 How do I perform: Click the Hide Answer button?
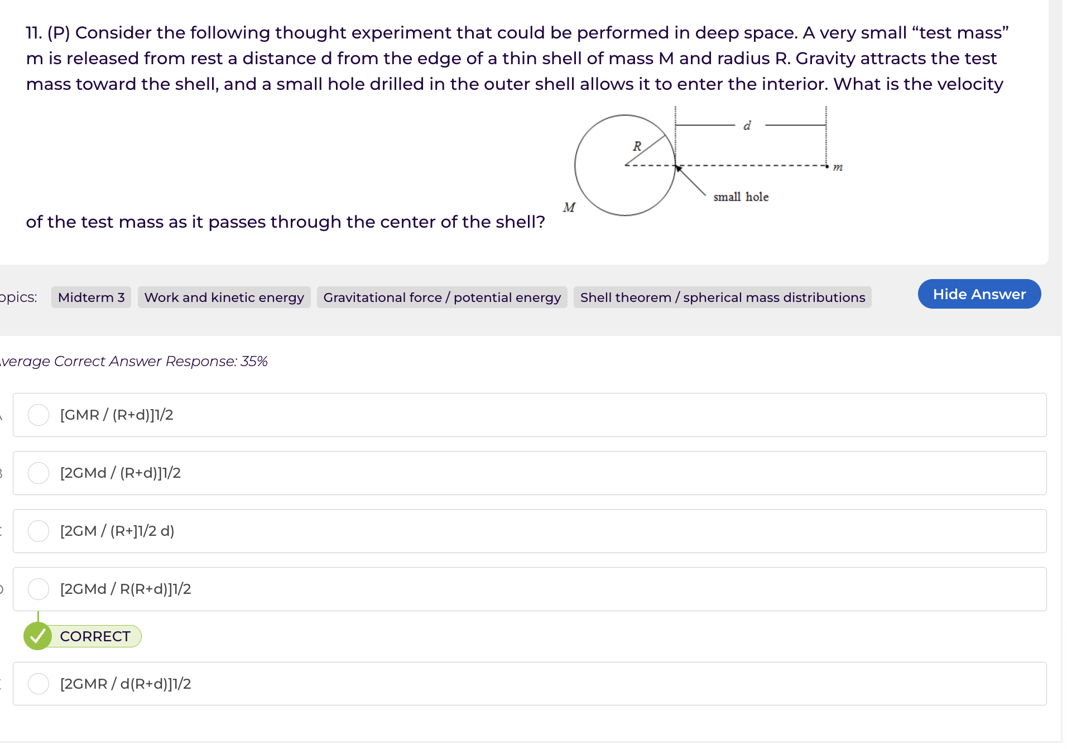[x=979, y=294]
